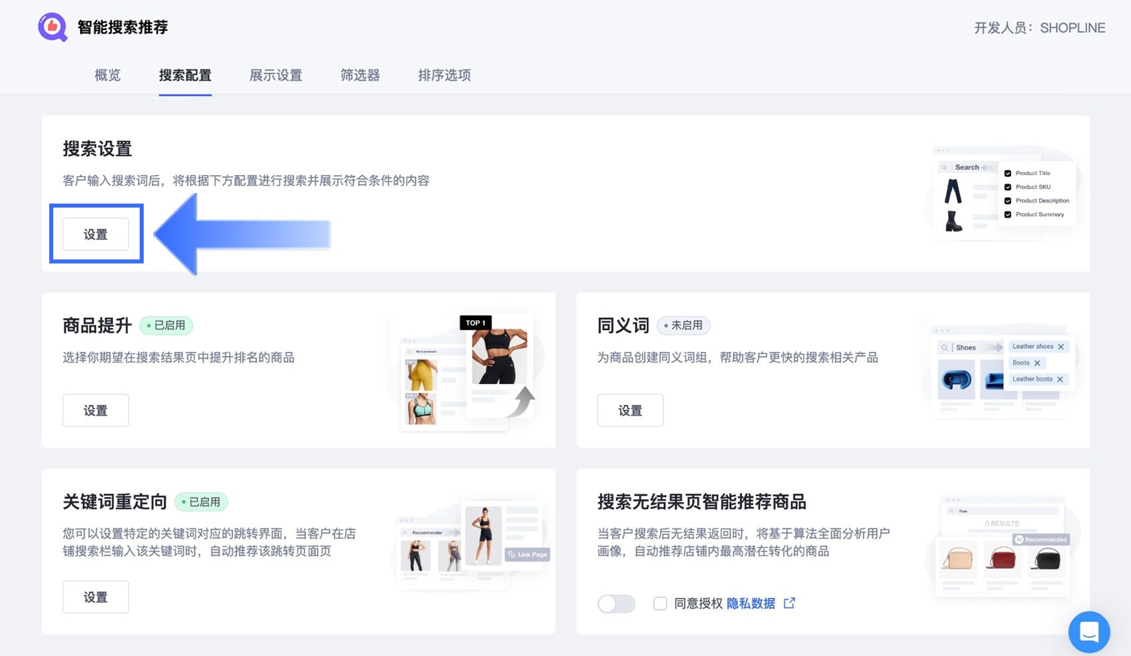This screenshot has height=656, width=1131.
Task: Click the 商品提升 heading
Action: point(97,325)
